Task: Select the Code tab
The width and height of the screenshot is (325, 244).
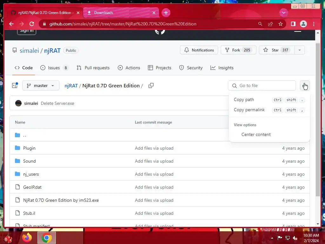Action: (23, 68)
